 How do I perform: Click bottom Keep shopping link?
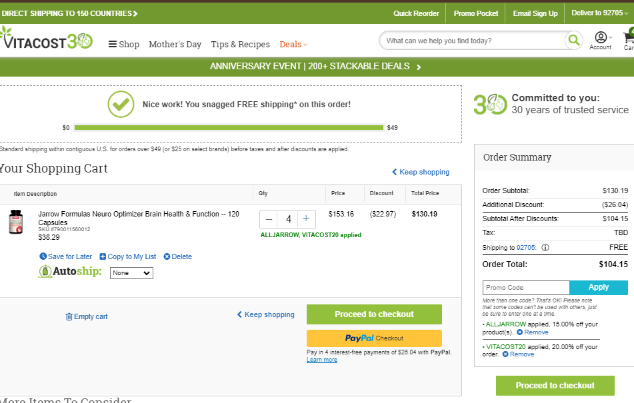click(265, 314)
